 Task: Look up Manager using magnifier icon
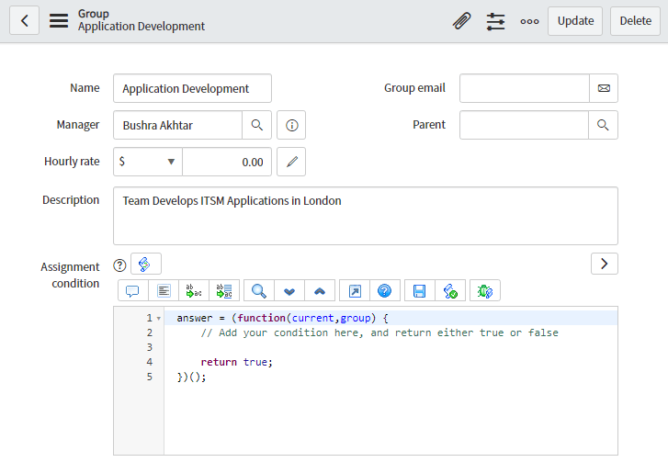(257, 125)
